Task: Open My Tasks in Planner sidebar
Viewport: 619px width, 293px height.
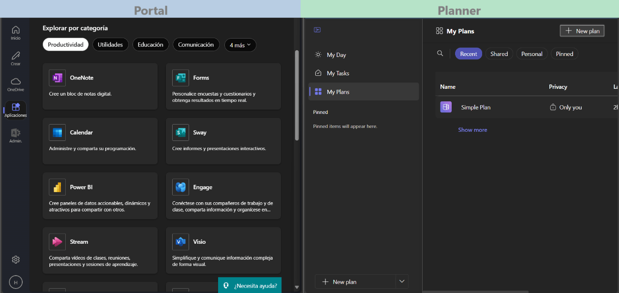Action: (x=364, y=73)
